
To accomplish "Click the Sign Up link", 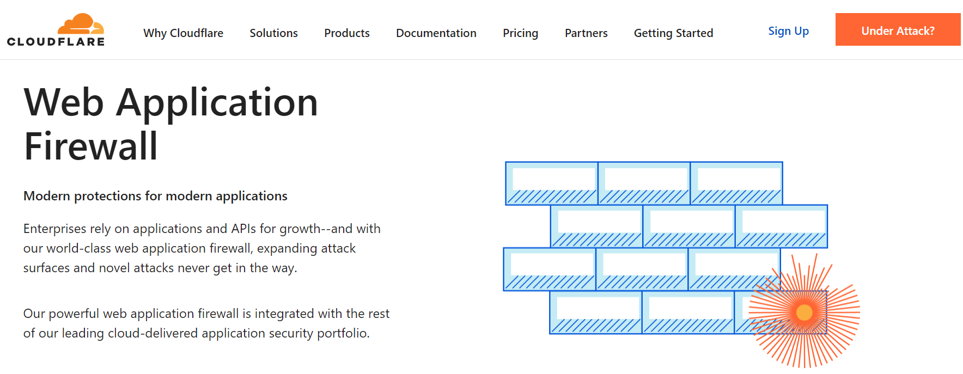I will click(788, 31).
